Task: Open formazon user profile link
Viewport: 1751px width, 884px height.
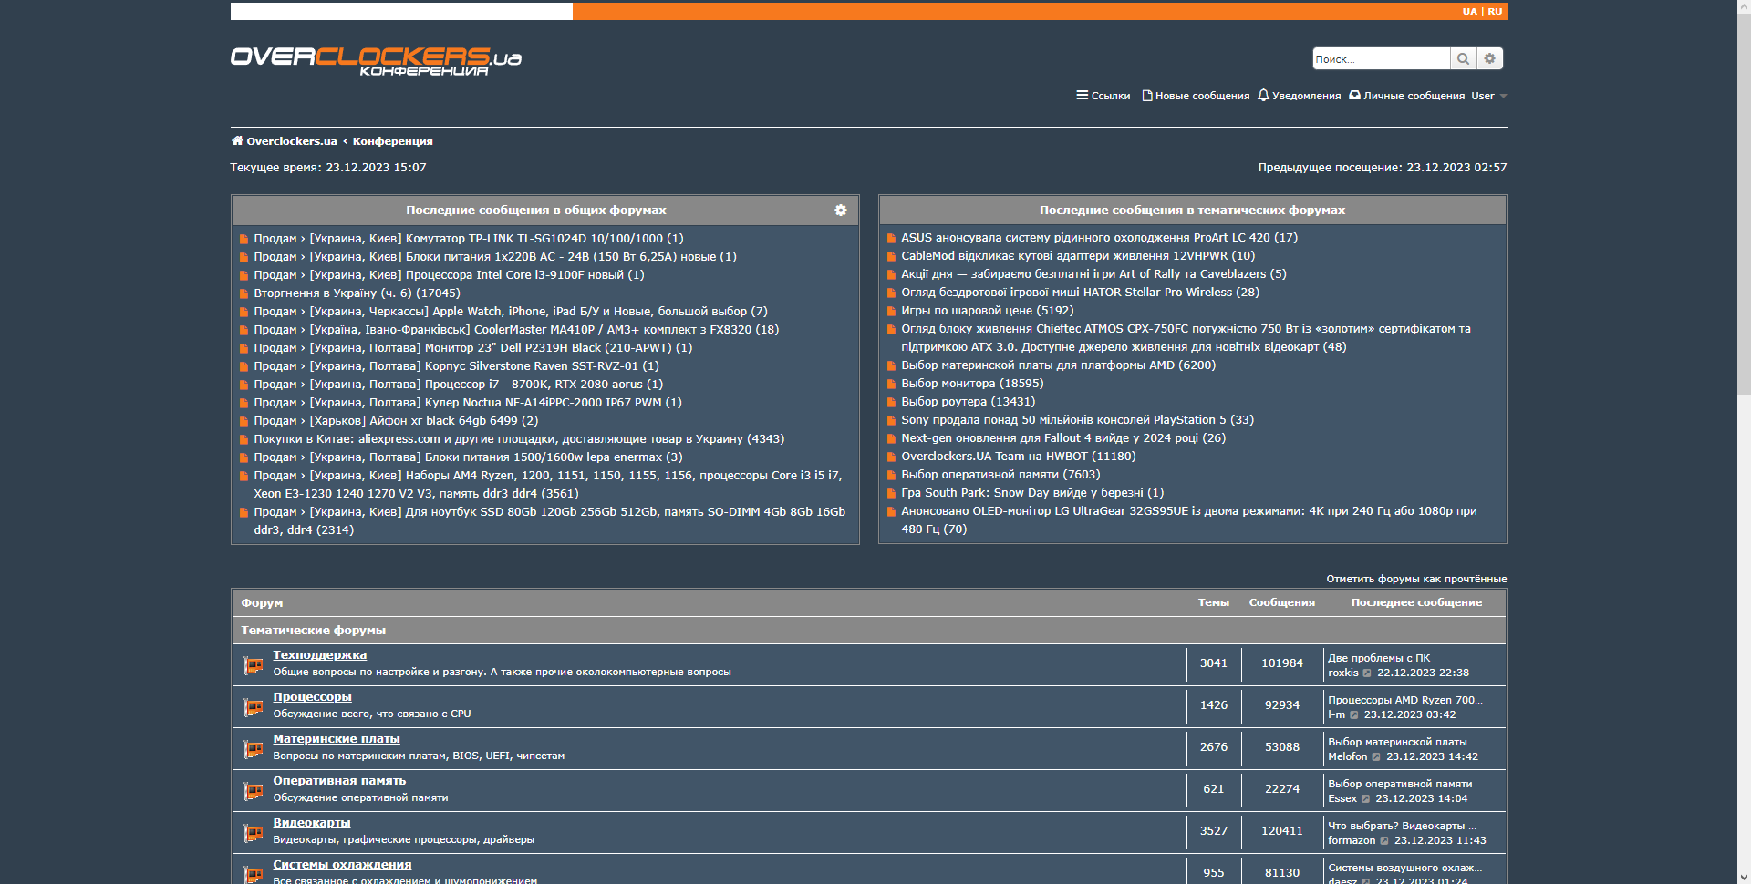Action: tap(1352, 841)
